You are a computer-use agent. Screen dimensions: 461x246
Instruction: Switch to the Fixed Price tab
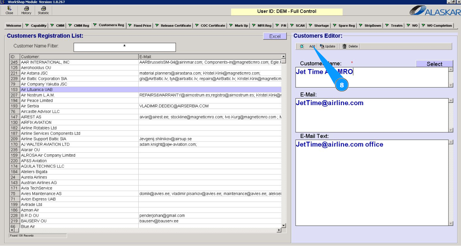142,26
